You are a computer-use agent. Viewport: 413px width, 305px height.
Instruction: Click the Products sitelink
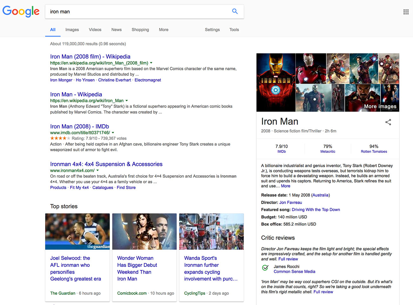[x=58, y=187]
